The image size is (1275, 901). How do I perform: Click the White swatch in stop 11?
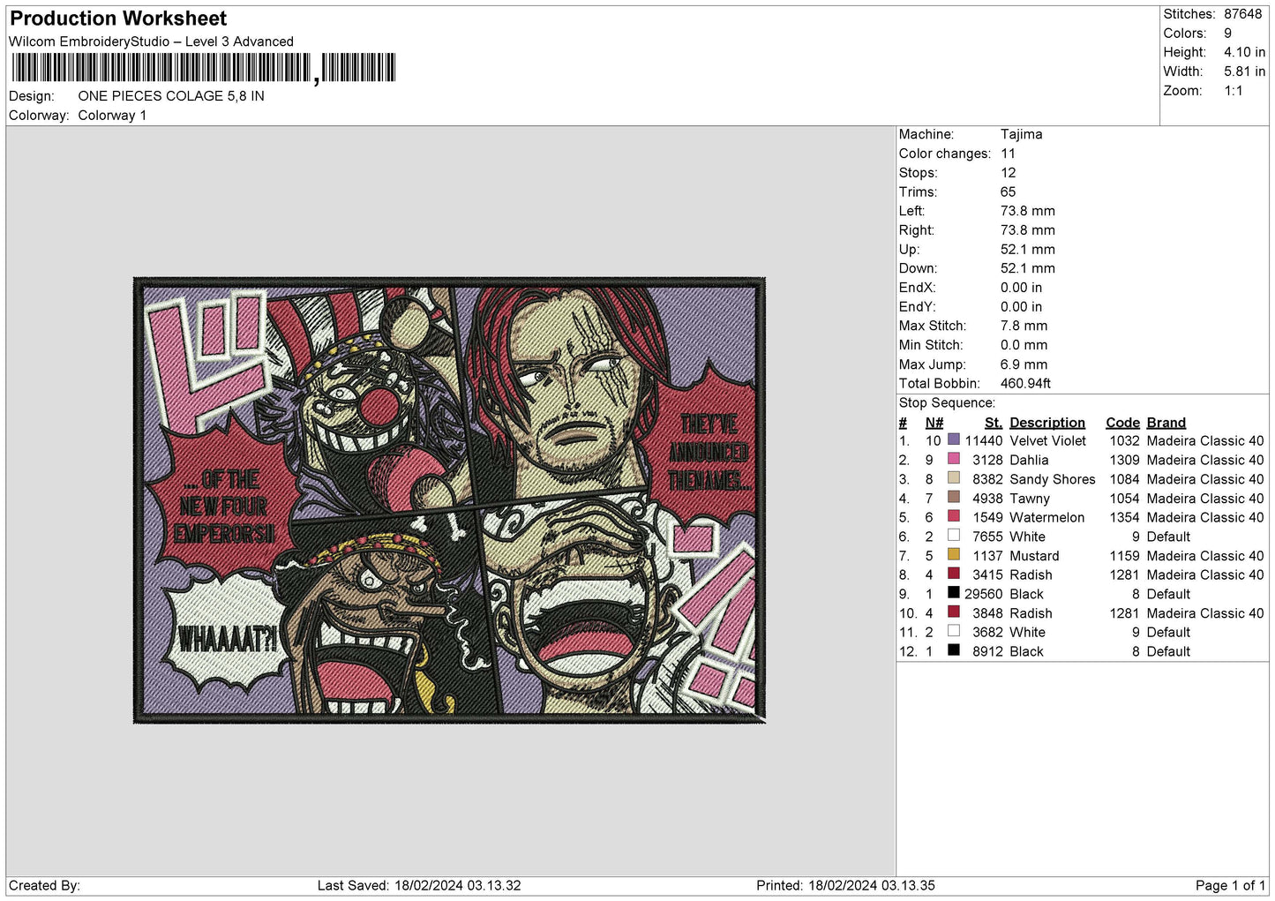click(x=953, y=631)
